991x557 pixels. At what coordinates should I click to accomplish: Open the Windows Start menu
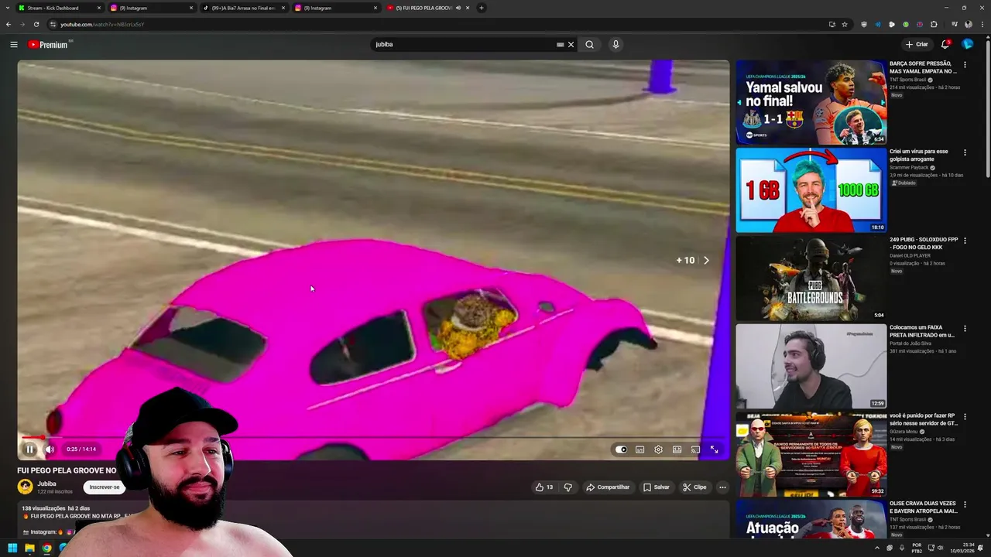pos(12,548)
